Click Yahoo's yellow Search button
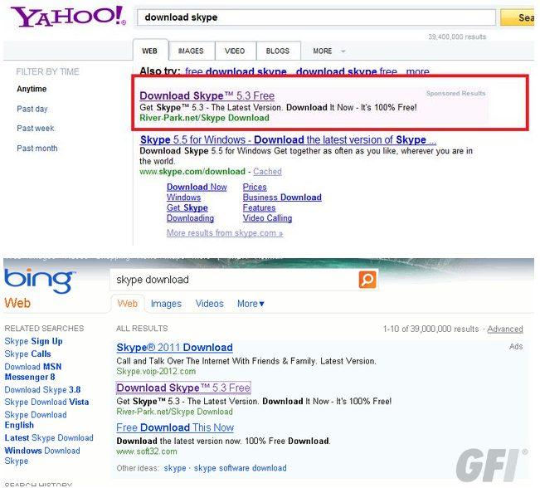This screenshot has height=488, width=540. (518, 17)
